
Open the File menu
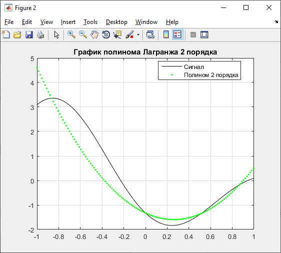[9, 22]
